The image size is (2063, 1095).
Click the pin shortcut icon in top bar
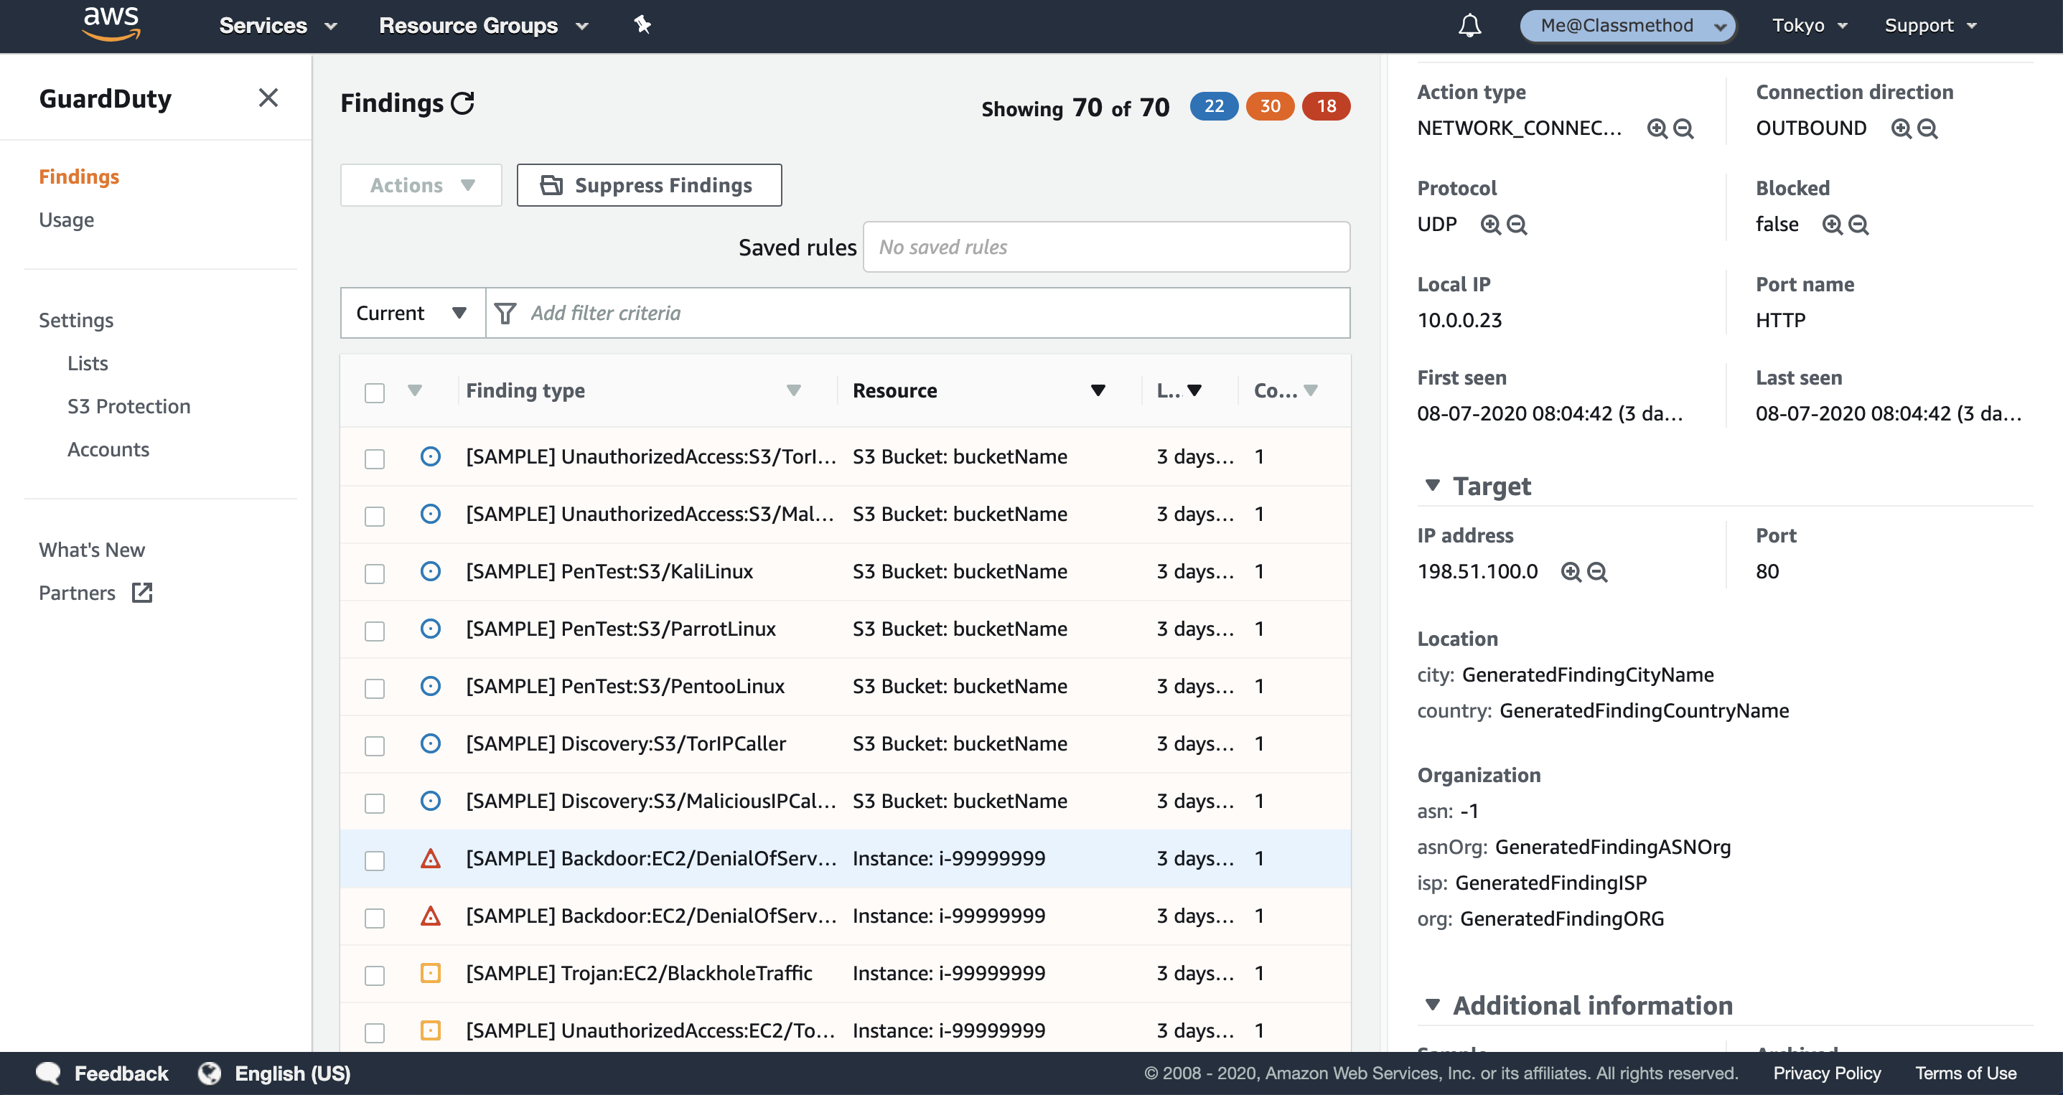[642, 26]
